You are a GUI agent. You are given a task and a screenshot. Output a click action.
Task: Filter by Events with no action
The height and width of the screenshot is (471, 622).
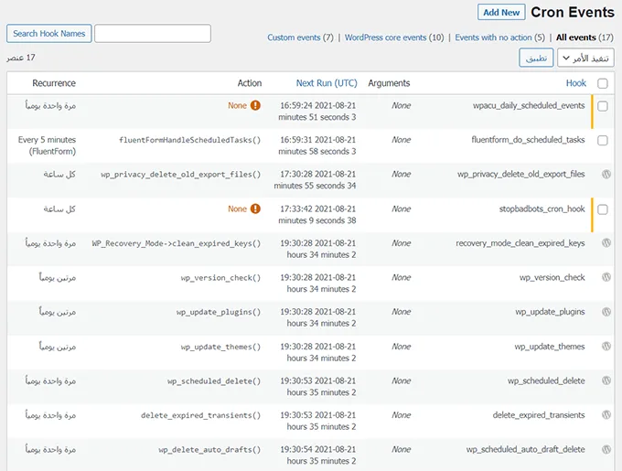(x=493, y=37)
